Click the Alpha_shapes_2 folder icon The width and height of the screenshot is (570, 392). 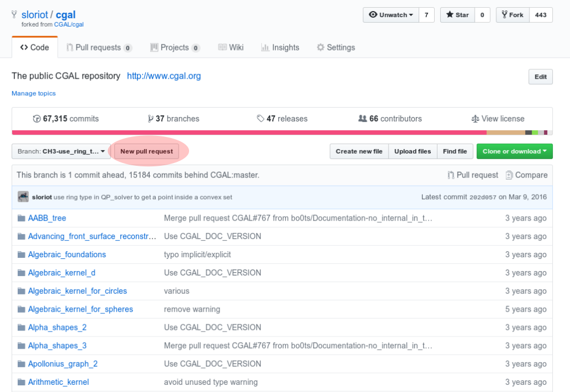coord(22,327)
